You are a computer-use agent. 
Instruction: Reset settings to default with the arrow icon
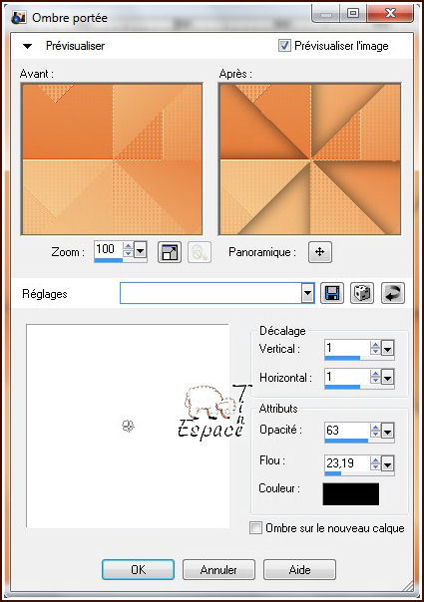(x=393, y=294)
